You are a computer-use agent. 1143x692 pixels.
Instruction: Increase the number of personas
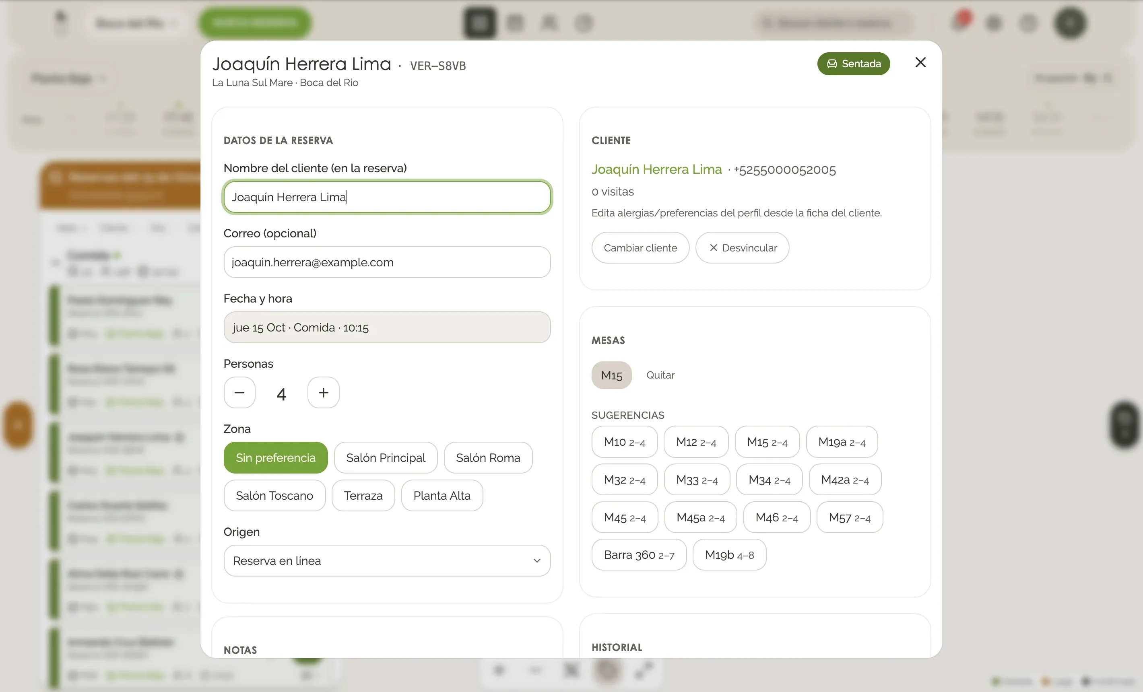[323, 392]
